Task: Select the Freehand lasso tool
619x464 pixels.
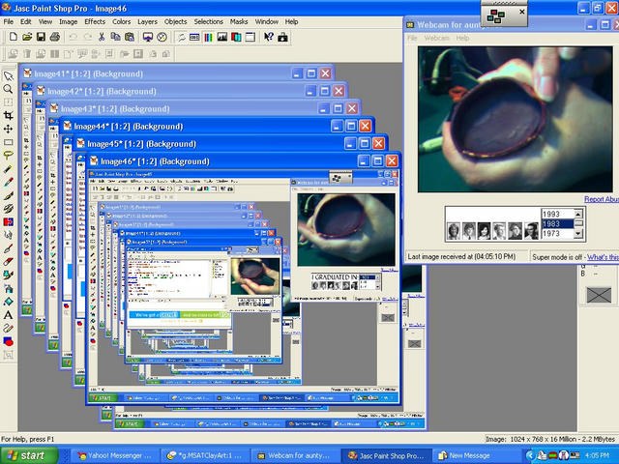Action: point(8,155)
